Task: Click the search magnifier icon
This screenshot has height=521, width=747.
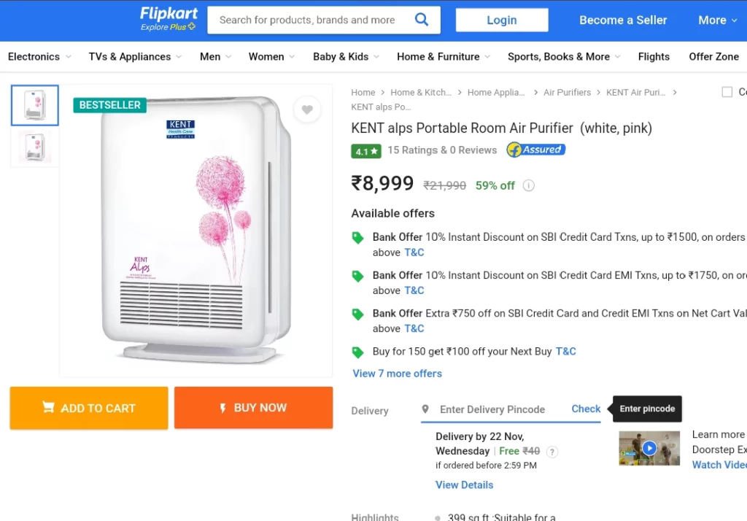Action: pyautogui.click(x=421, y=20)
